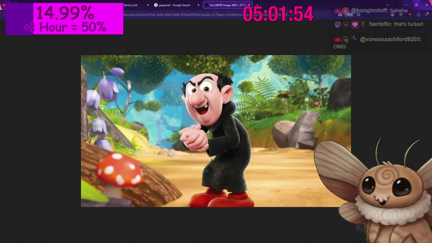Click the speaker audio icon in toolbar

coord(401,15)
